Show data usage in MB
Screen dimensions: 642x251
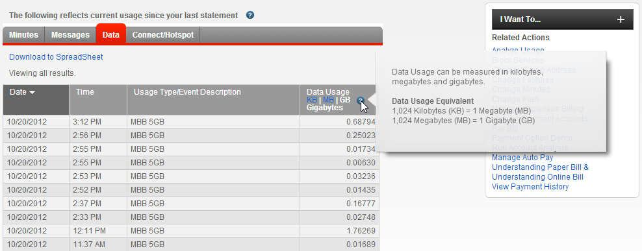(x=328, y=100)
